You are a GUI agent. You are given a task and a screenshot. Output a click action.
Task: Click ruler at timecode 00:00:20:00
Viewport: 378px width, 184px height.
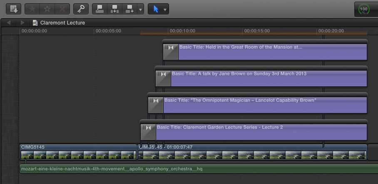(x=331, y=31)
